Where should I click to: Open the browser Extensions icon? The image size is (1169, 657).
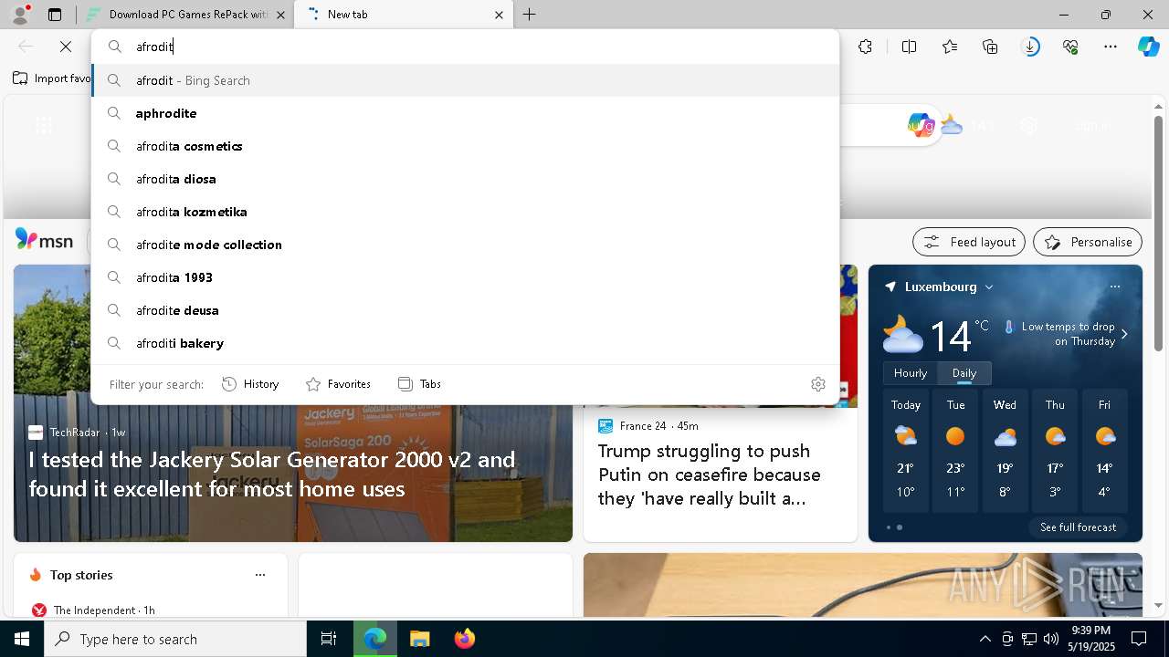[x=865, y=47]
